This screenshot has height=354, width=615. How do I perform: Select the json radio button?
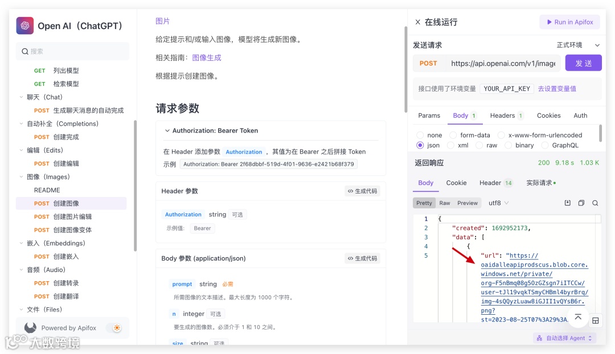[x=420, y=146]
